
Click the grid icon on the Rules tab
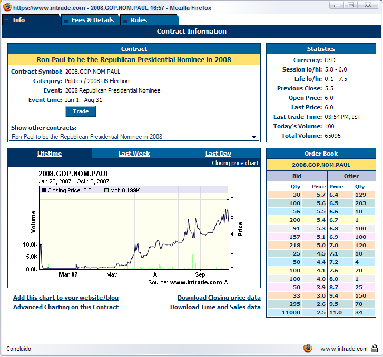coord(124,20)
